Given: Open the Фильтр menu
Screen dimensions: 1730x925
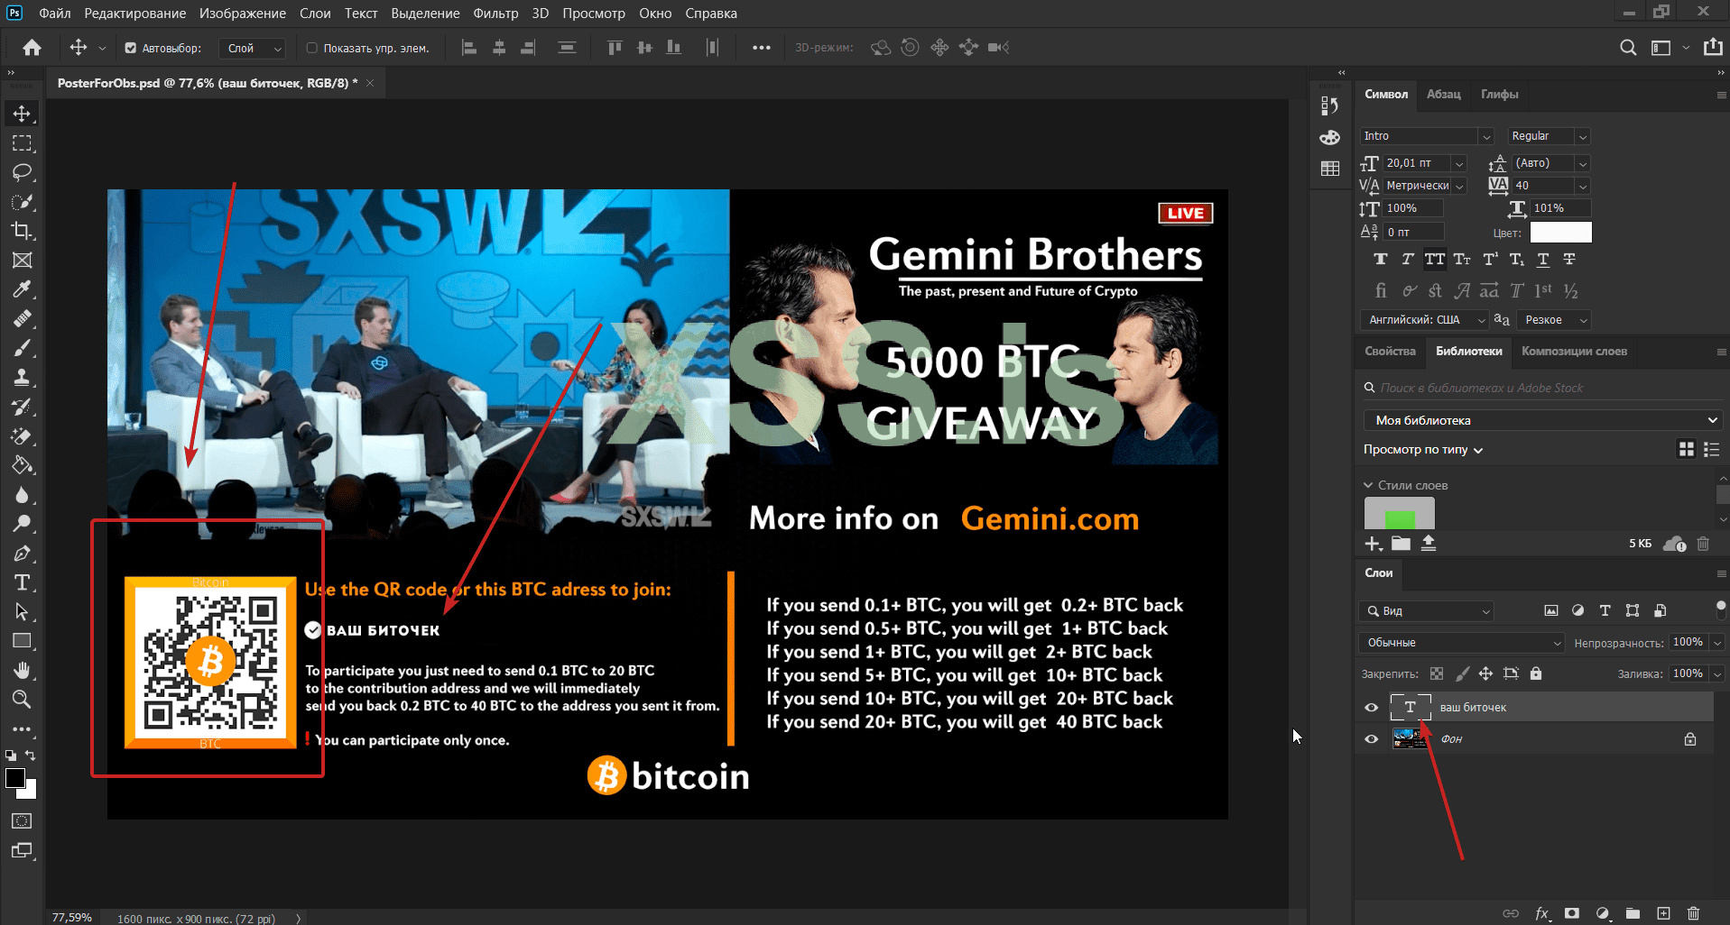Looking at the screenshot, I should 495,14.
